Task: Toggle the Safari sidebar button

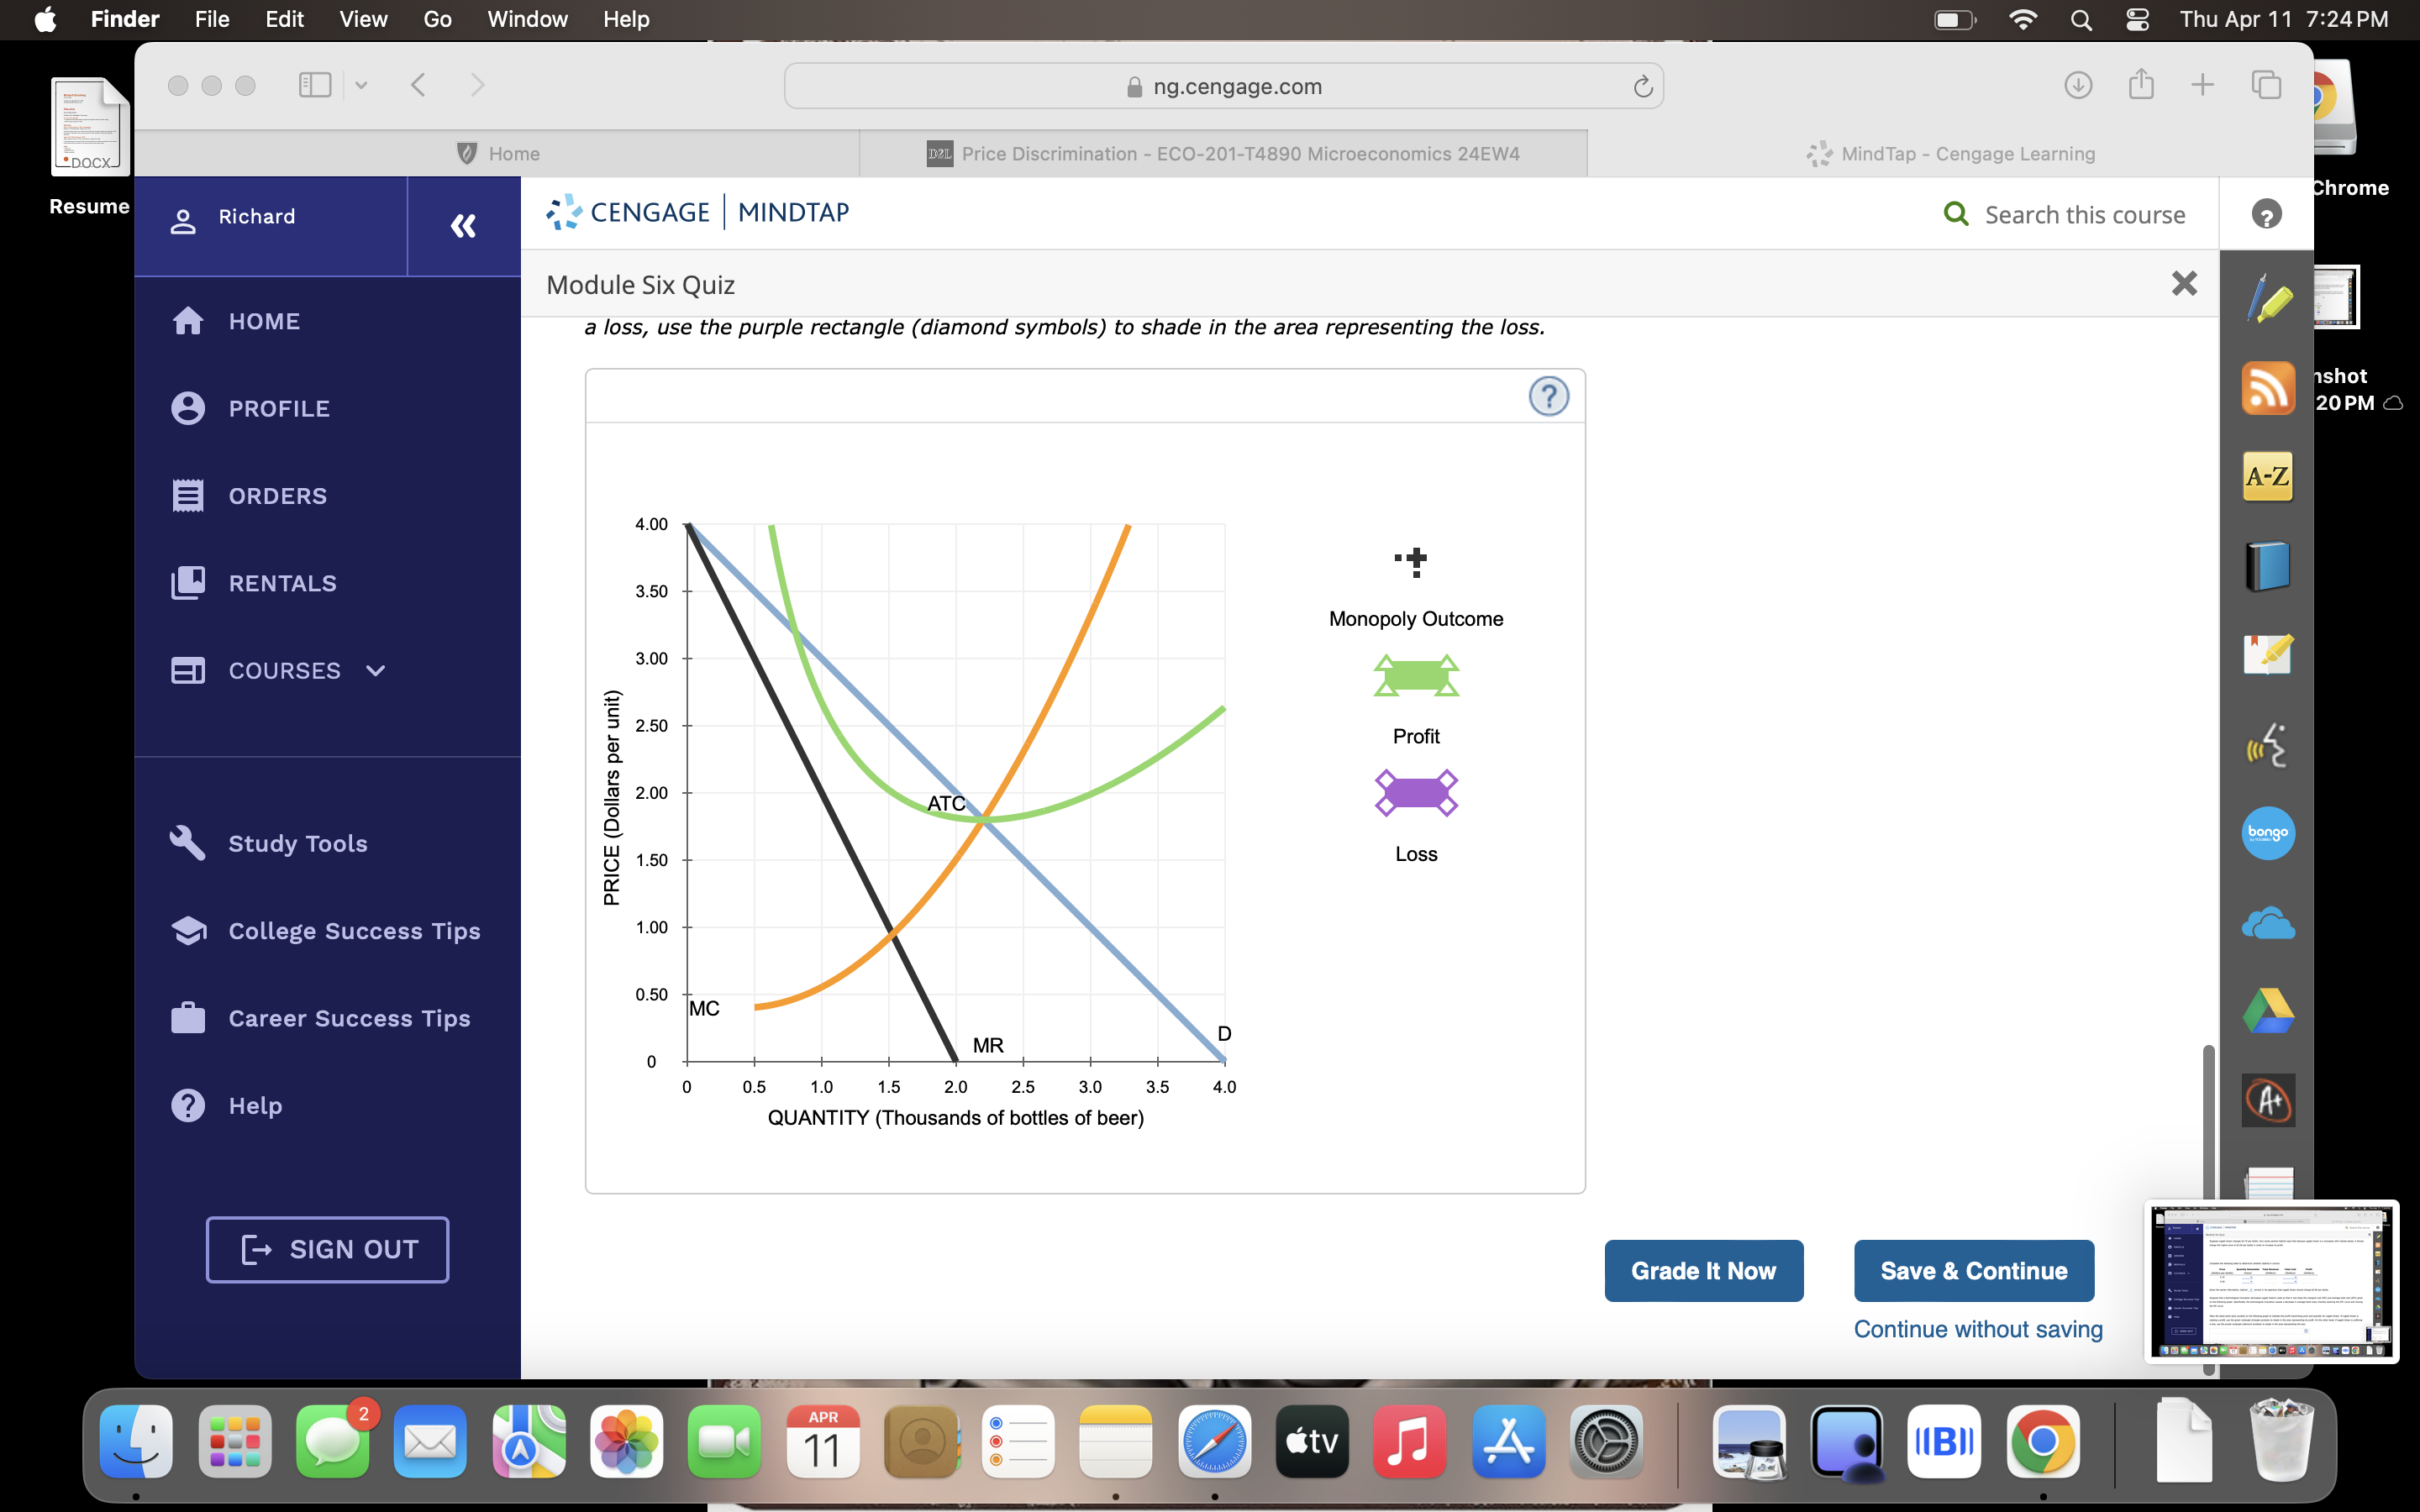Action: tap(315, 86)
